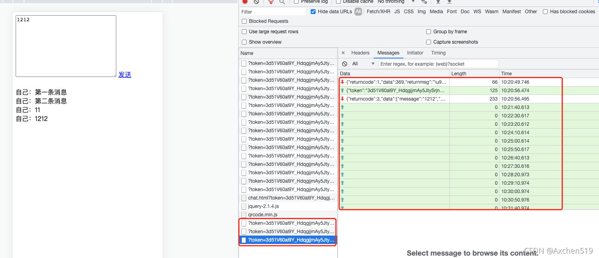The width and height of the screenshot is (599, 258).
Task: Filter requests by Img type
Action: [421, 12]
